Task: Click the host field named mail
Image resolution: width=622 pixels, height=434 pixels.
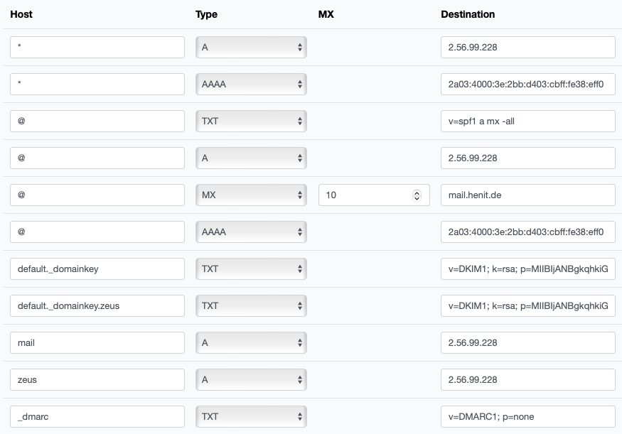Action: click(97, 343)
